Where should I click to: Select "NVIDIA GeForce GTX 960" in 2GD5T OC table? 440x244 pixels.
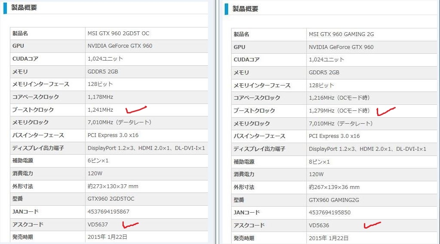(120, 46)
